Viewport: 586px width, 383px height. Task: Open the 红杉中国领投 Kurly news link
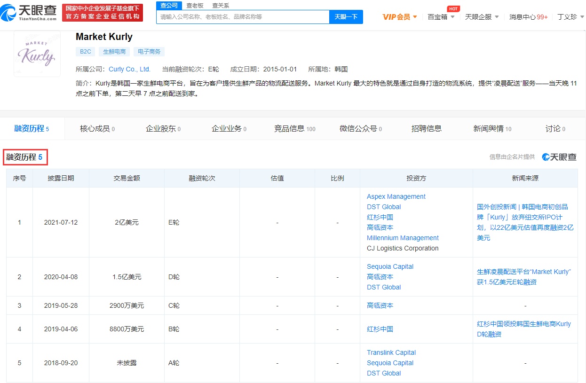click(x=524, y=329)
